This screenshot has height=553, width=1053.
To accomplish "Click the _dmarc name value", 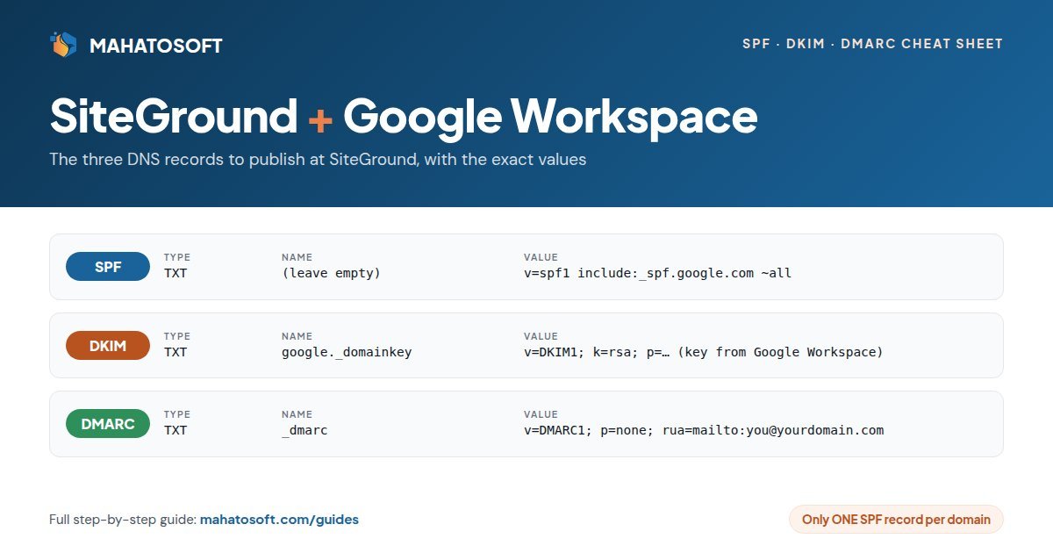I will [x=304, y=430].
